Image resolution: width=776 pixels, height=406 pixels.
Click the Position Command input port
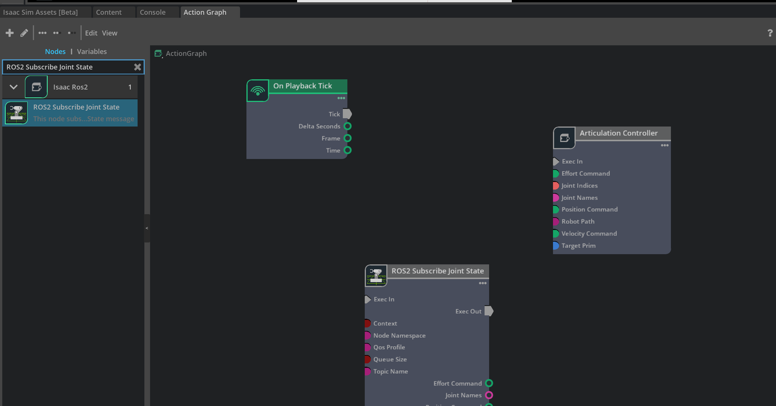(x=556, y=210)
